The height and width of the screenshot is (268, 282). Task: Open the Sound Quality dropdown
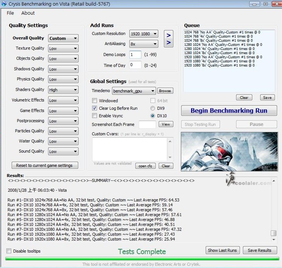click(63, 151)
